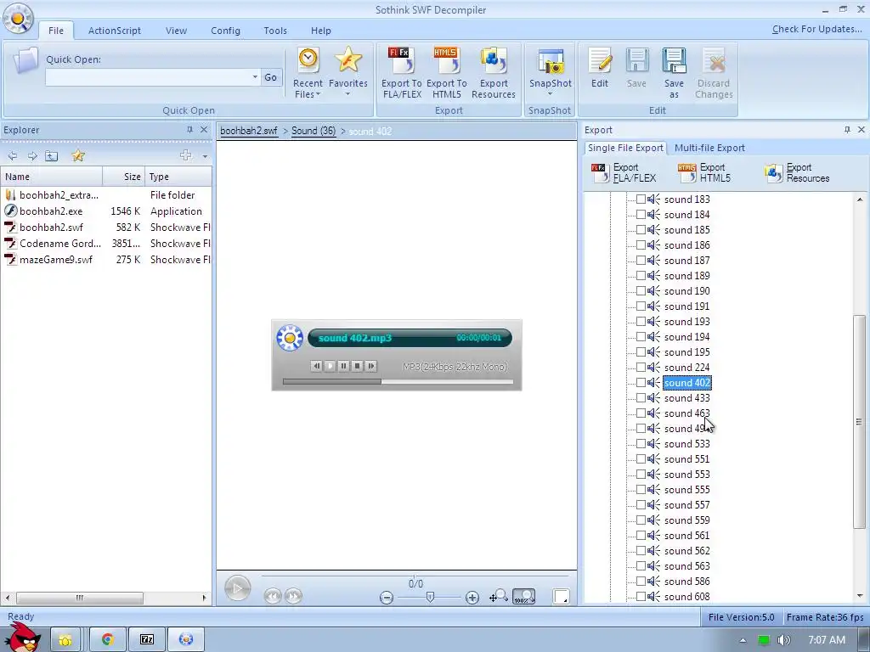
Task: Click the Explorer add plus icon
Action: 186,156
